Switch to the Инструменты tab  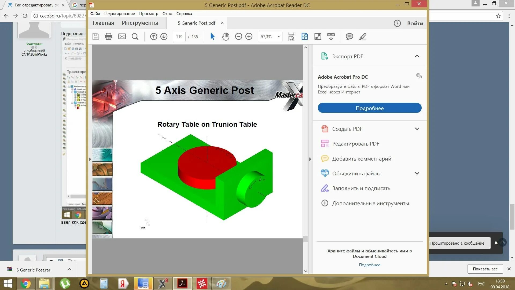(x=140, y=23)
